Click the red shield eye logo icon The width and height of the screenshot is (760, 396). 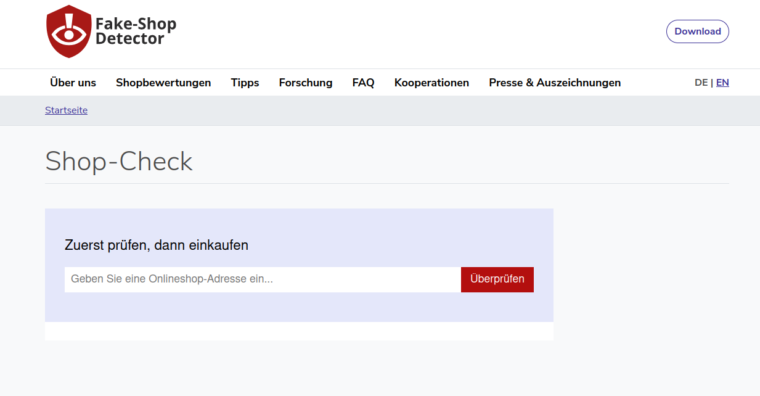point(68,32)
